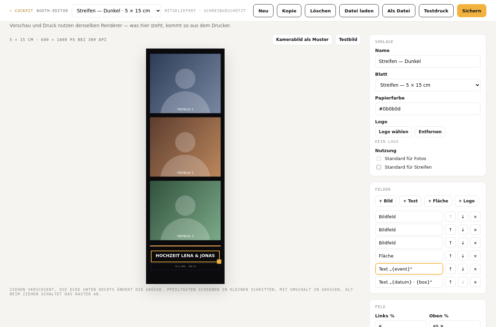Open template selector Streifen — Dunkel dropdown
The image size is (496, 327).
116,11
